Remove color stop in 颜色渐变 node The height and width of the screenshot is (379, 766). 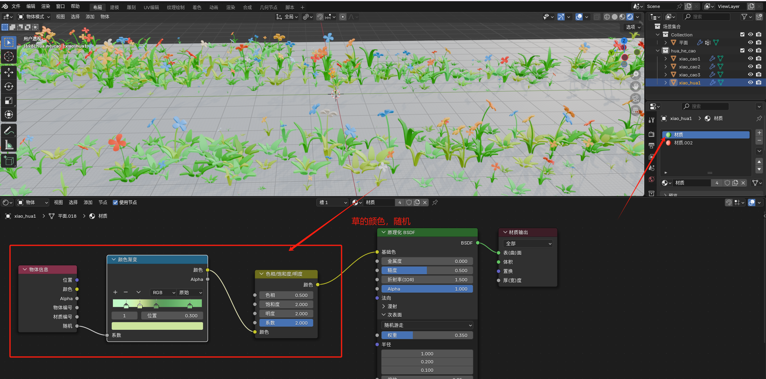(x=126, y=293)
